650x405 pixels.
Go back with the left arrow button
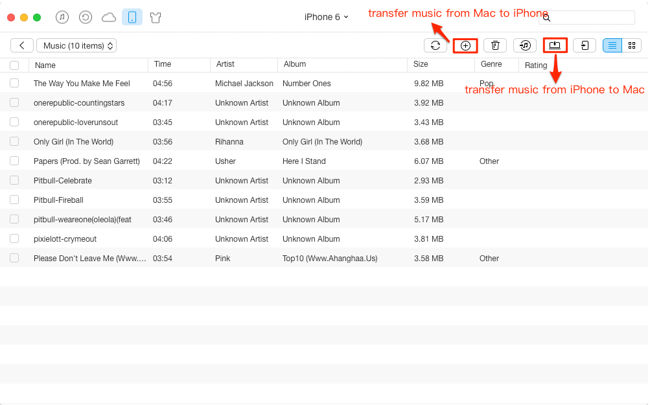pos(22,45)
